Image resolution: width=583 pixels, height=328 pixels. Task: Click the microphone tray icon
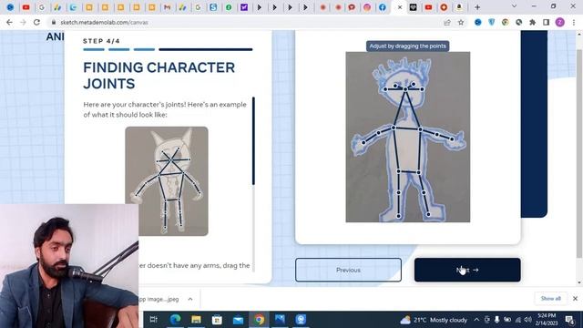(496, 320)
